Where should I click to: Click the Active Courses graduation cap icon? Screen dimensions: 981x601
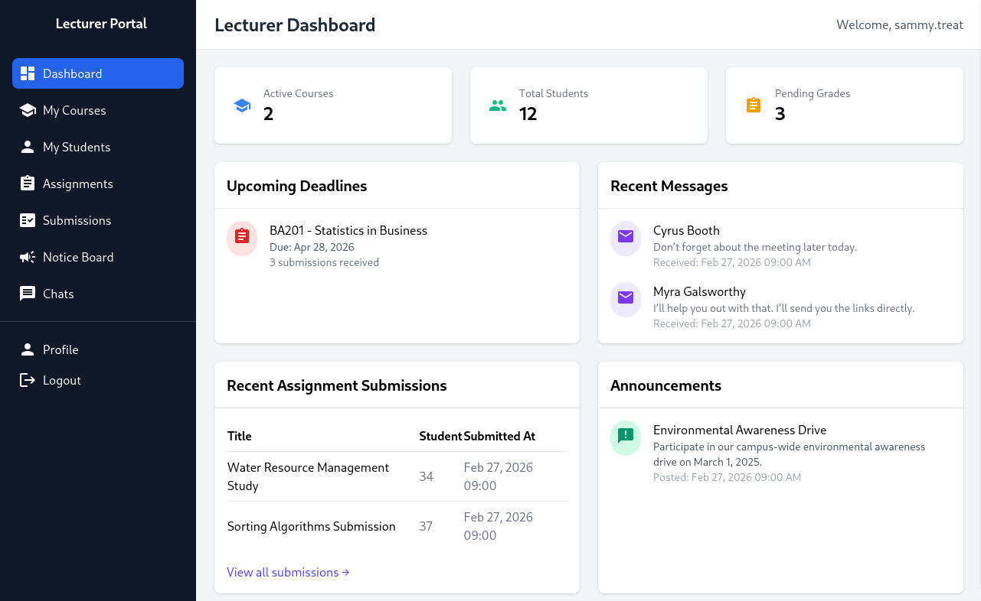tap(242, 105)
